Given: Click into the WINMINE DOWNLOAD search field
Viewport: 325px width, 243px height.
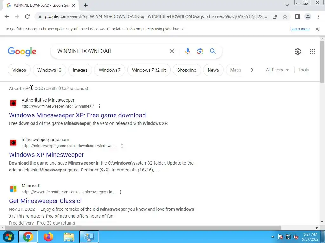Looking at the screenshot, I should [112, 51].
